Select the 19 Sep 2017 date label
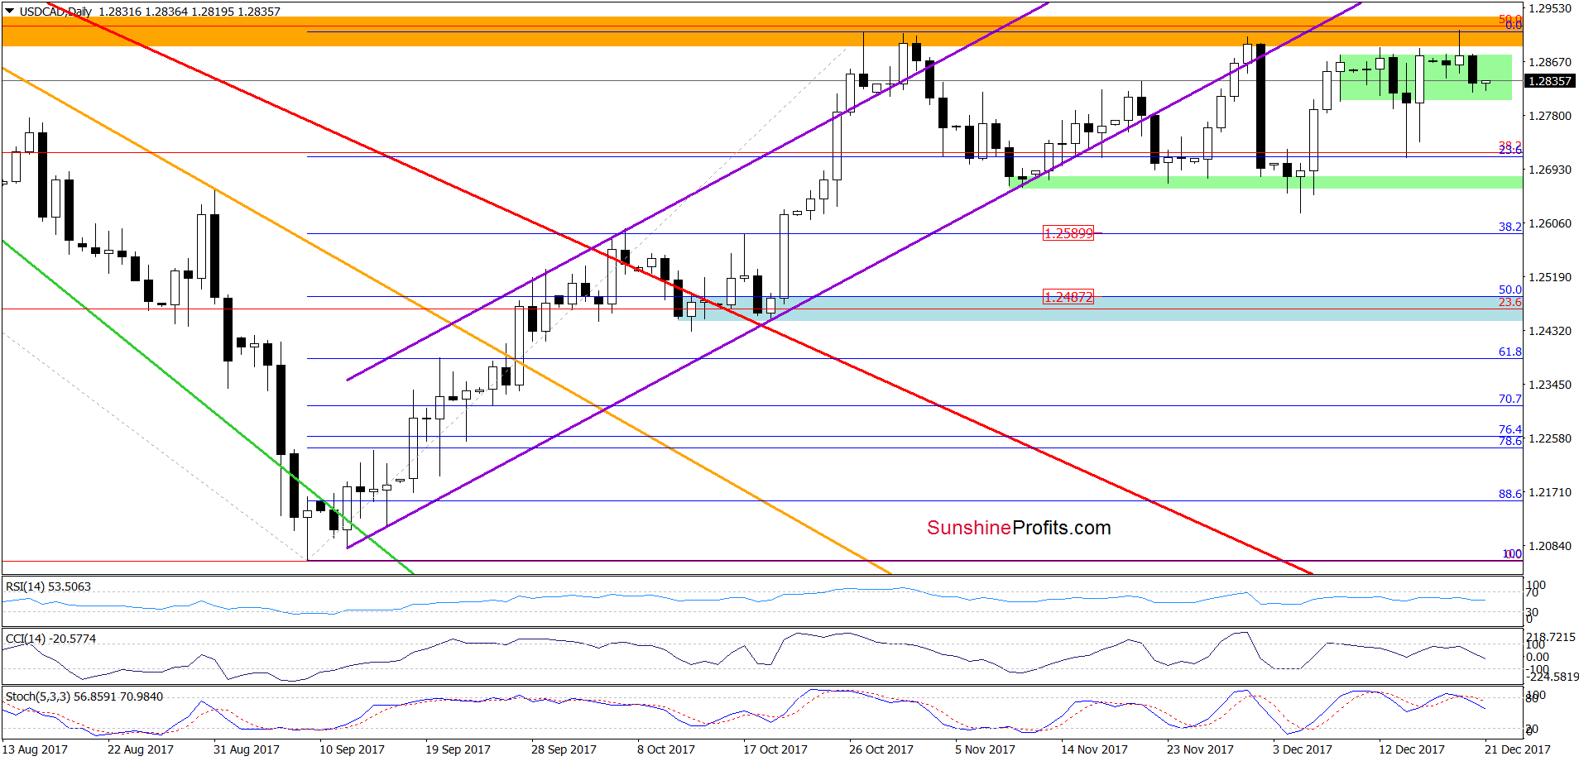1579x761 pixels. (458, 749)
